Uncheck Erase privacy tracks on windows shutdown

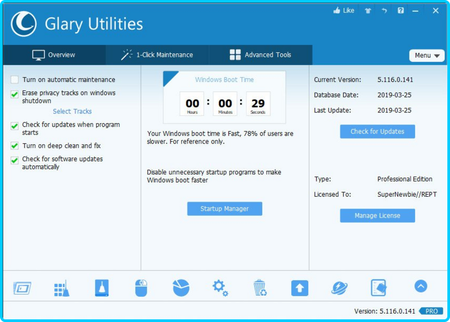[x=15, y=94]
